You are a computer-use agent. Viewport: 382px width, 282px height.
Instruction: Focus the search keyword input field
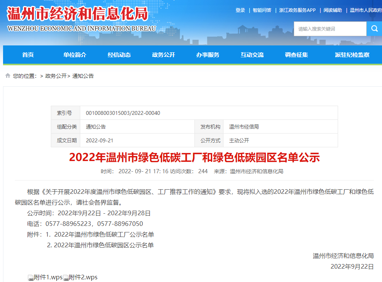(330, 29)
